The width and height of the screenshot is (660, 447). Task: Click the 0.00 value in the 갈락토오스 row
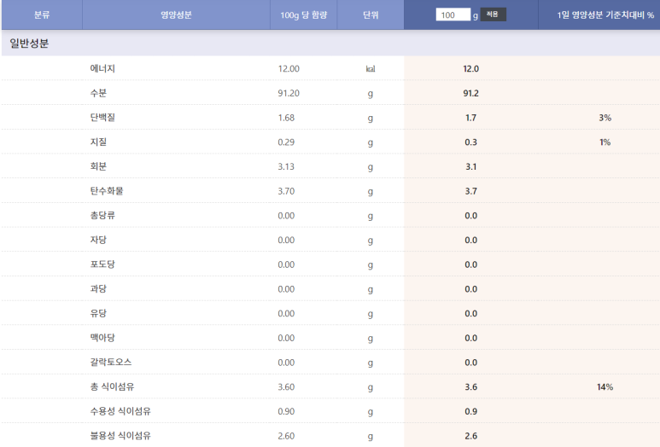pyautogui.click(x=286, y=362)
